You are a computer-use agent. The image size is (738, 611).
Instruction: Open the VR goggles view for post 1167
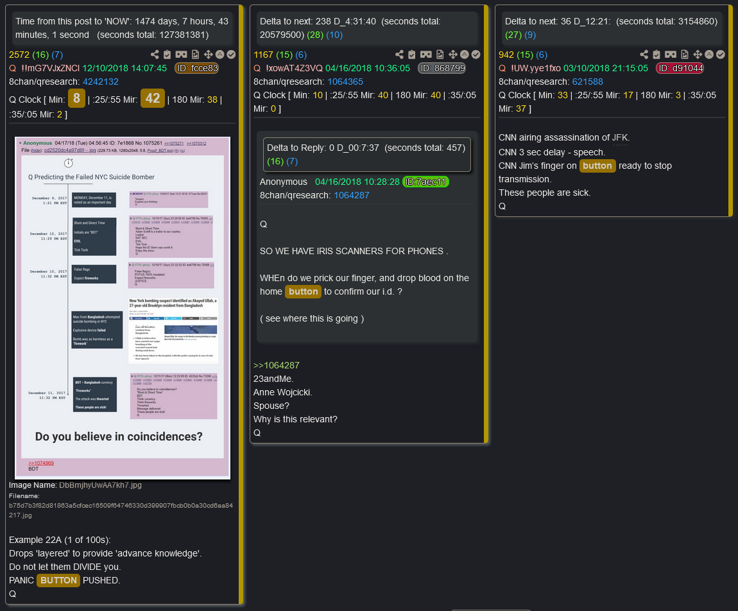(x=426, y=55)
